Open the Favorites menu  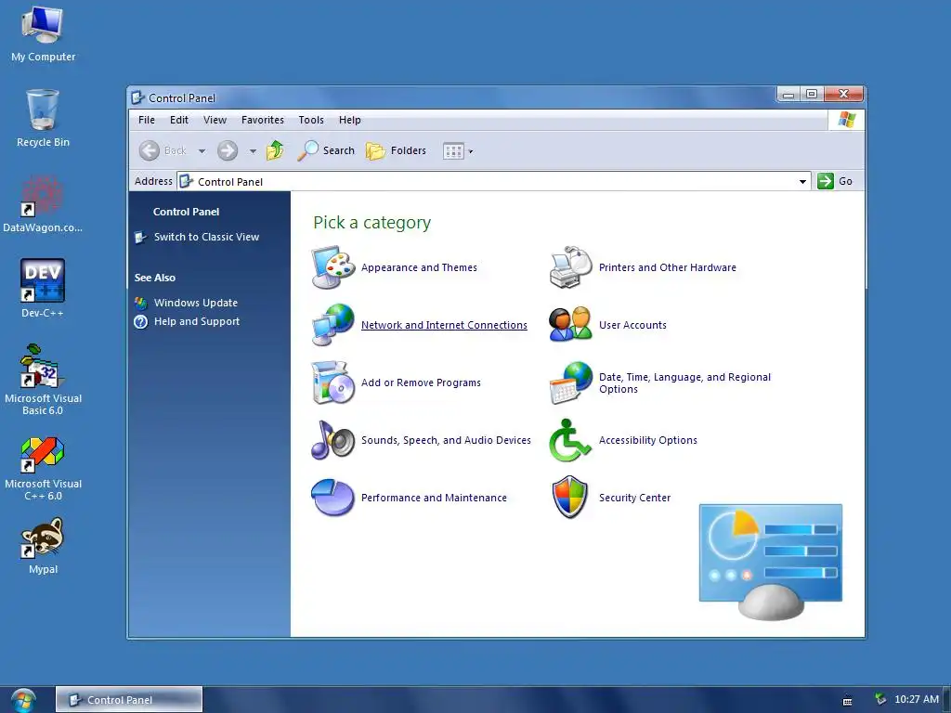tap(263, 120)
